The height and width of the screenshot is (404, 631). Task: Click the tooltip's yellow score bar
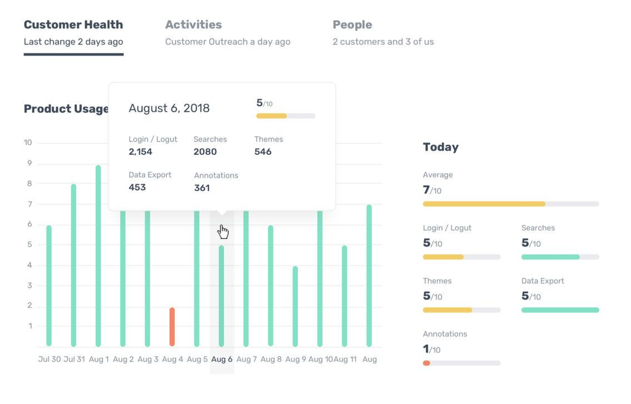click(285, 116)
